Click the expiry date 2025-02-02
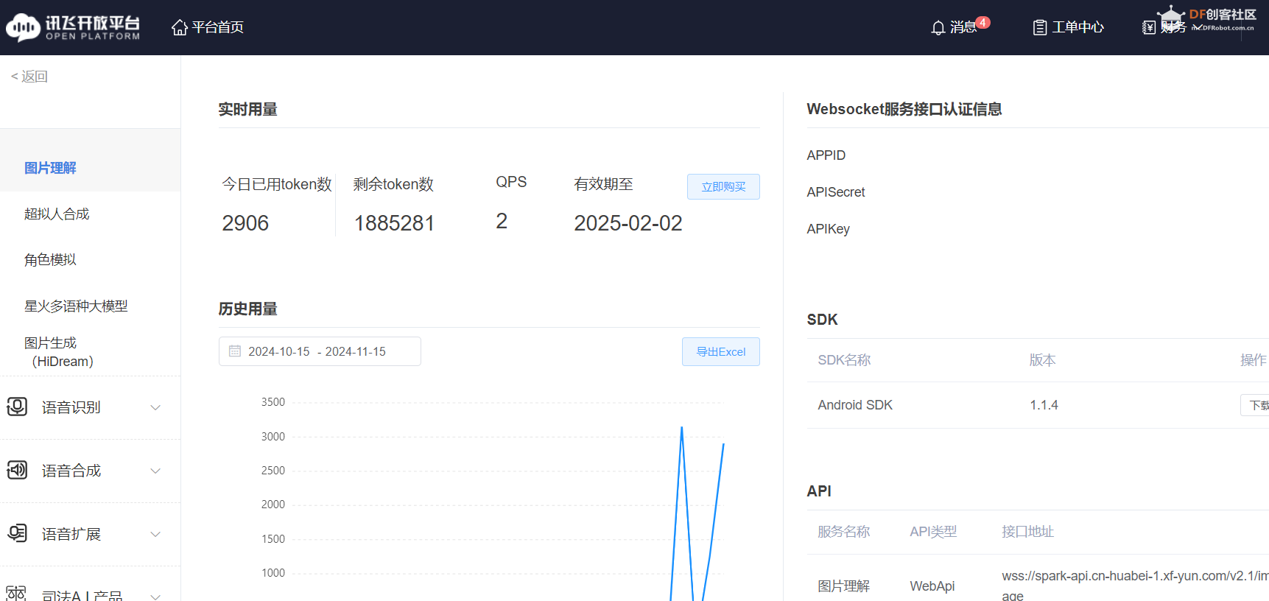This screenshot has height=601, width=1269. [628, 222]
